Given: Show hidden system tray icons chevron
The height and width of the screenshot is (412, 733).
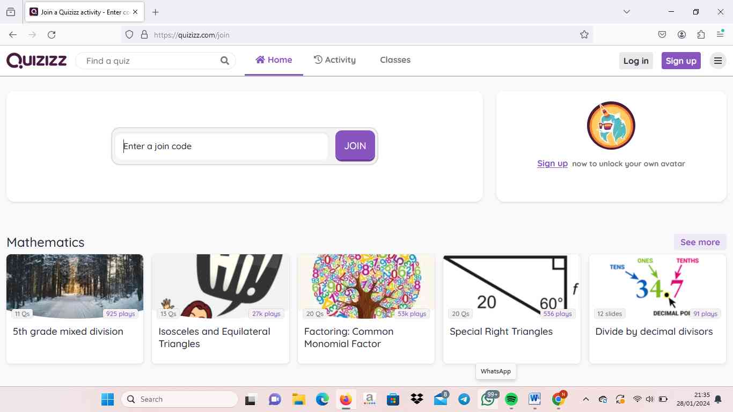Looking at the screenshot, I should pos(586,399).
